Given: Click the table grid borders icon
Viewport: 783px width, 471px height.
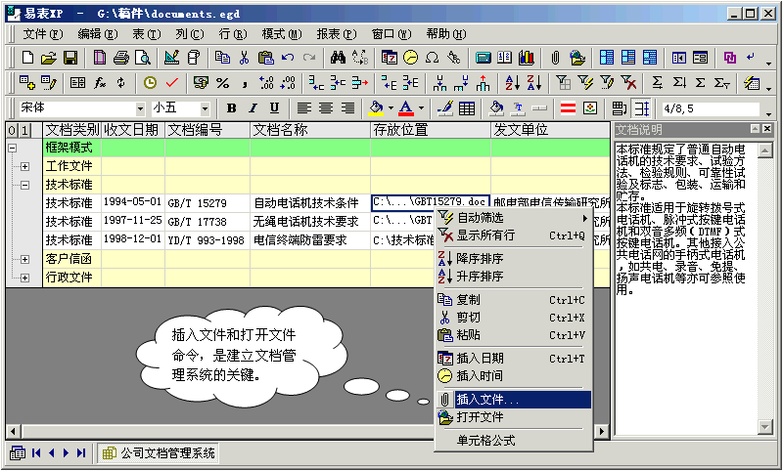Looking at the screenshot, I should (x=467, y=108).
